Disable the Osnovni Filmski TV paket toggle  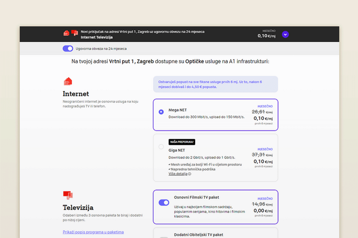click(x=164, y=203)
